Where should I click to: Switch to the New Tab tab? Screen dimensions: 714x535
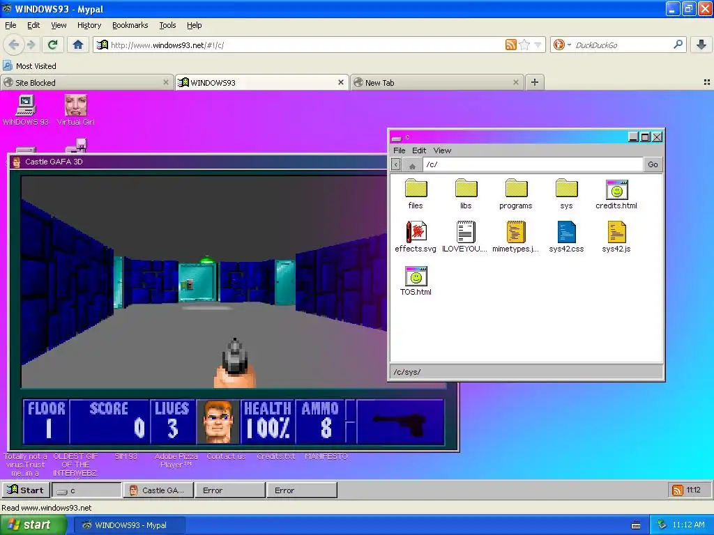coord(437,82)
